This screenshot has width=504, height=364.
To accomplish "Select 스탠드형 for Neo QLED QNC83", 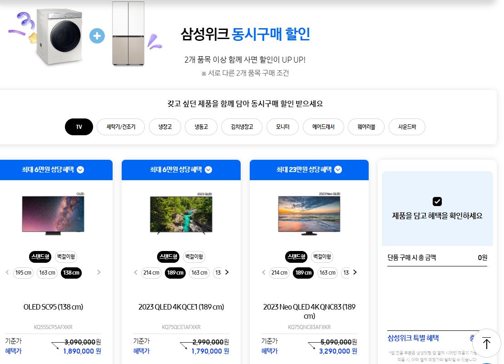I will pos(296,257).
